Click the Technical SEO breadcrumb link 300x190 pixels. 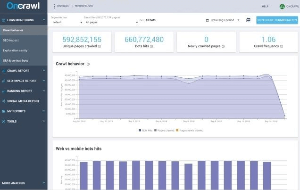[83, 6]
